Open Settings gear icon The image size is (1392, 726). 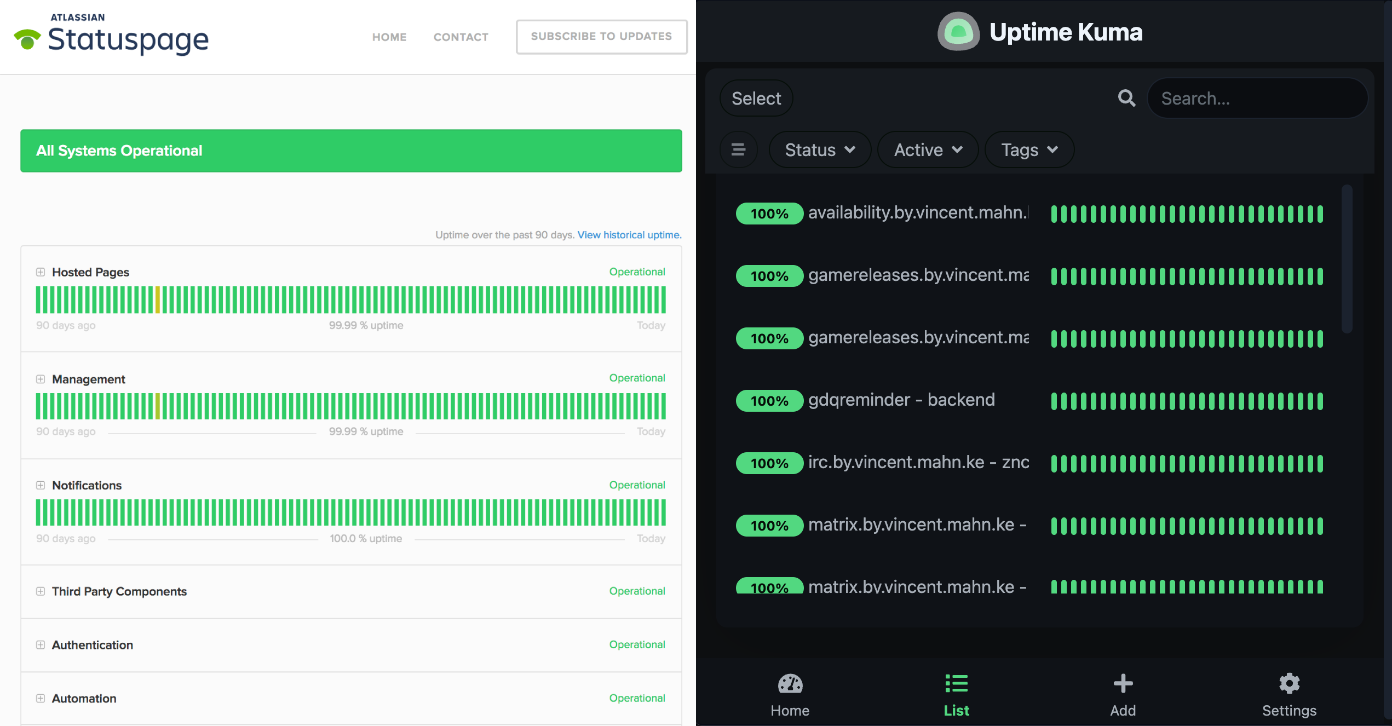(1289, 684)
